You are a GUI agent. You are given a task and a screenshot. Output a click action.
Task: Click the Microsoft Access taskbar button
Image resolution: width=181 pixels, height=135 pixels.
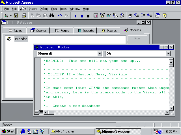[x=118, y=131]
